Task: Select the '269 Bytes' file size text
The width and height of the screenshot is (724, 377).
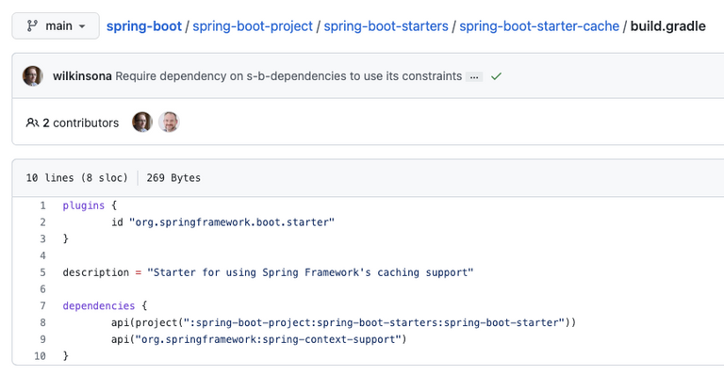Action: pos(173,177)
